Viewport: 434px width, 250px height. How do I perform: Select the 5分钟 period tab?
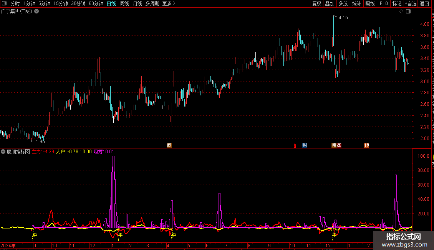44,3
